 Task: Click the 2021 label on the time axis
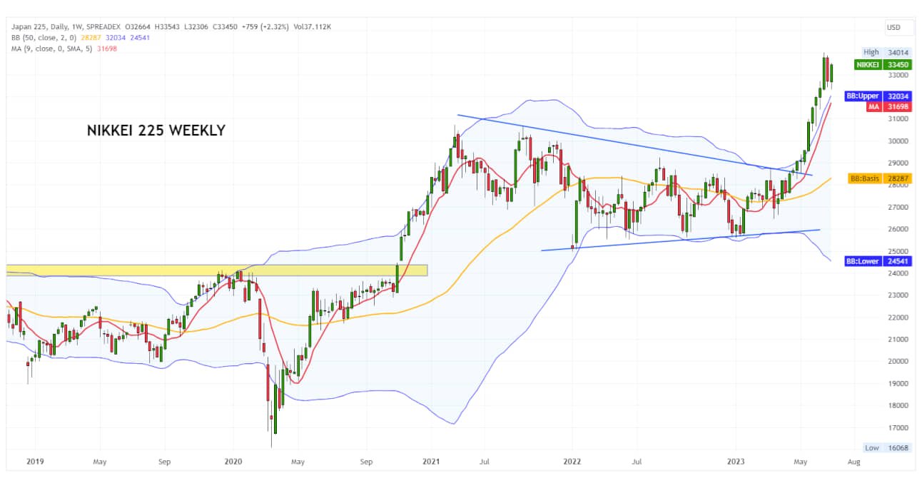[431, 462]
